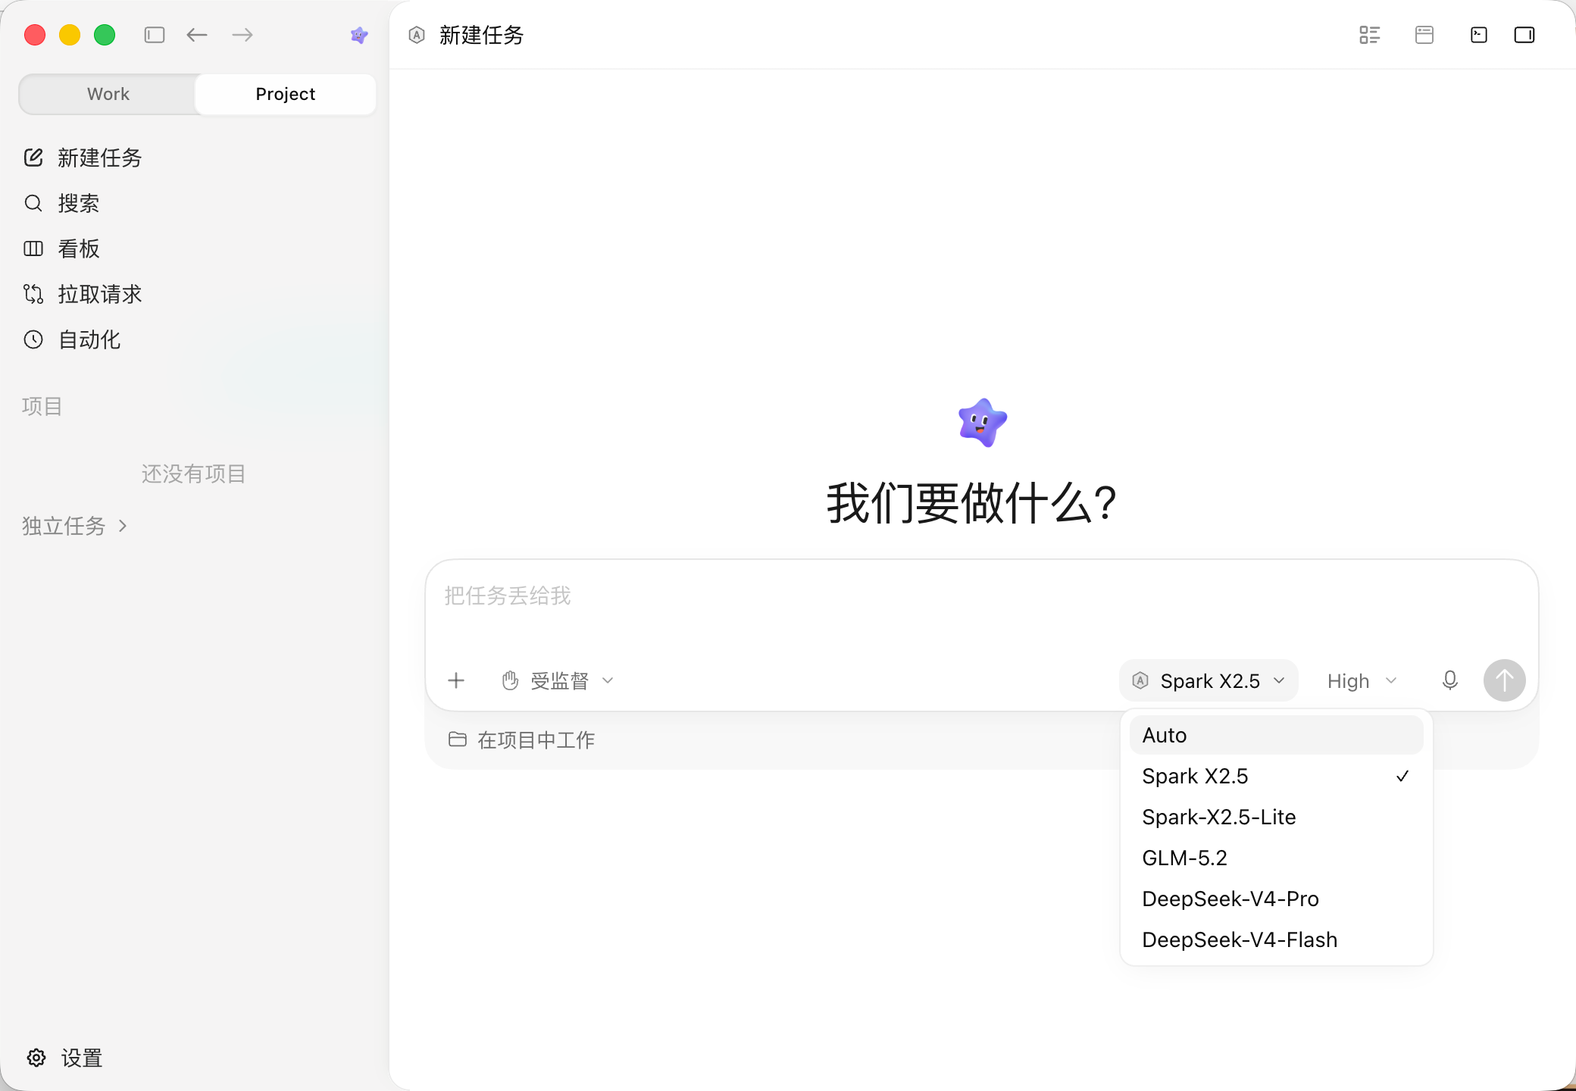
Task: Click the 新建任务 title in header
Action: click(x=481, y=35)
